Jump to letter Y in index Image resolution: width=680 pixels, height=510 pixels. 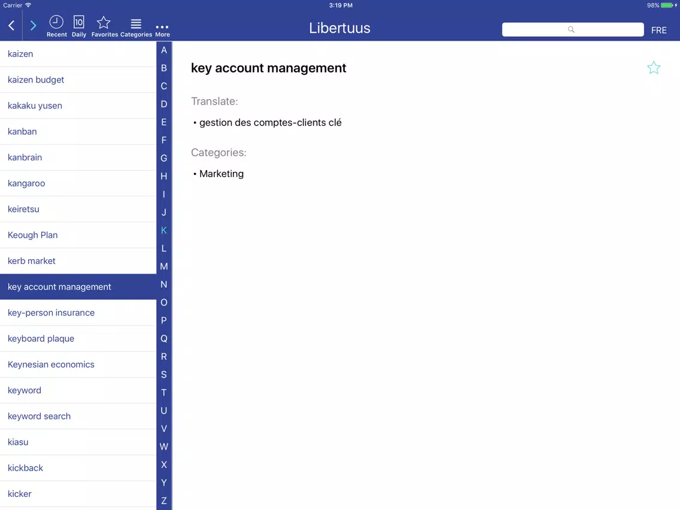(x=164, y=482)
